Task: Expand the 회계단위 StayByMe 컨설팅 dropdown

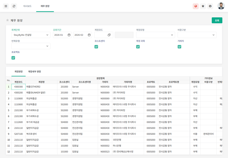Action: (31, 35)
